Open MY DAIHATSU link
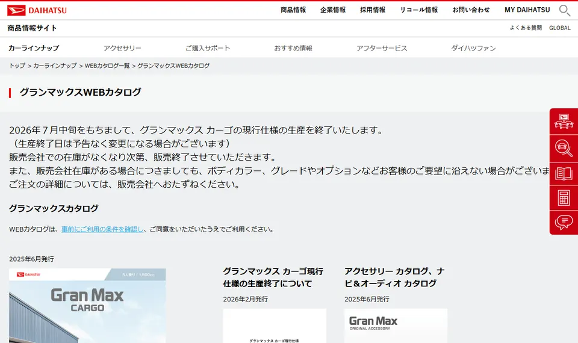This screenshot has width=578, height=343. [x=527, y=10]
